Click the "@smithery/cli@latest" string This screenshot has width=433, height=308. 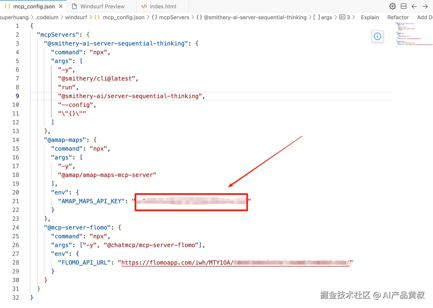pos(97,79)
